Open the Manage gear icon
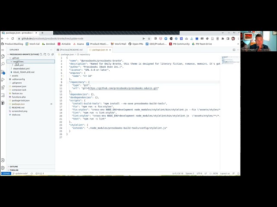Screen dimensions: 277x207 3,168
